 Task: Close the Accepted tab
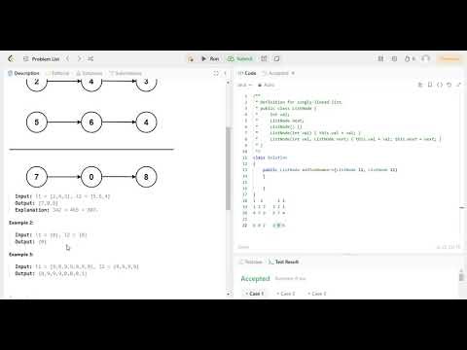tap(293, 73)
